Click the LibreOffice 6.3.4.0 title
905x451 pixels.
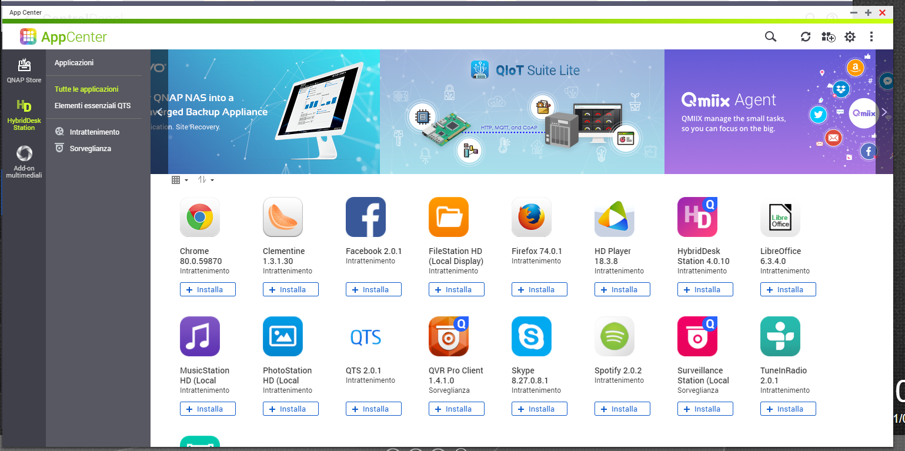[781, 256]
